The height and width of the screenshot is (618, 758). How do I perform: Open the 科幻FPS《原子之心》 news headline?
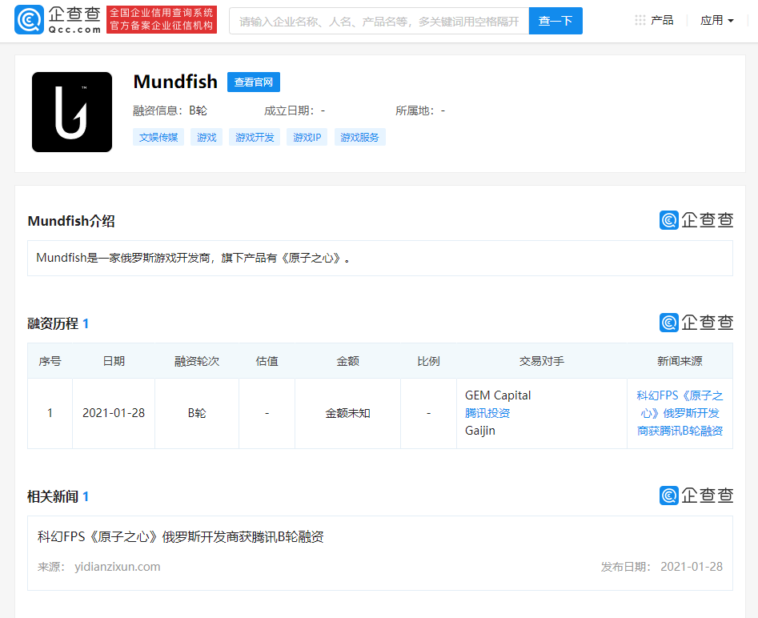point(181,537)
